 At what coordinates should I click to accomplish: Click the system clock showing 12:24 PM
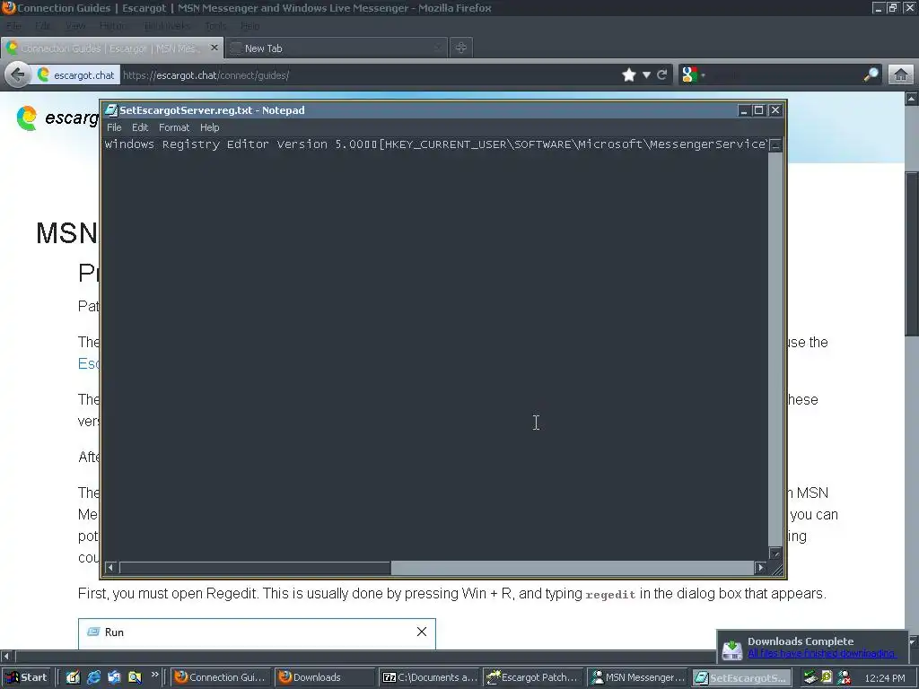tap(885, 678)
